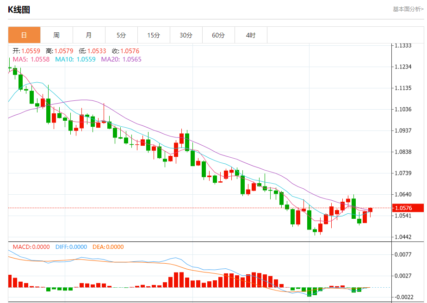Image resolution: width=427 pixels, height=303 pixels.
Task: Click the 1.0541 price axis label
Action: coord(403,216)
